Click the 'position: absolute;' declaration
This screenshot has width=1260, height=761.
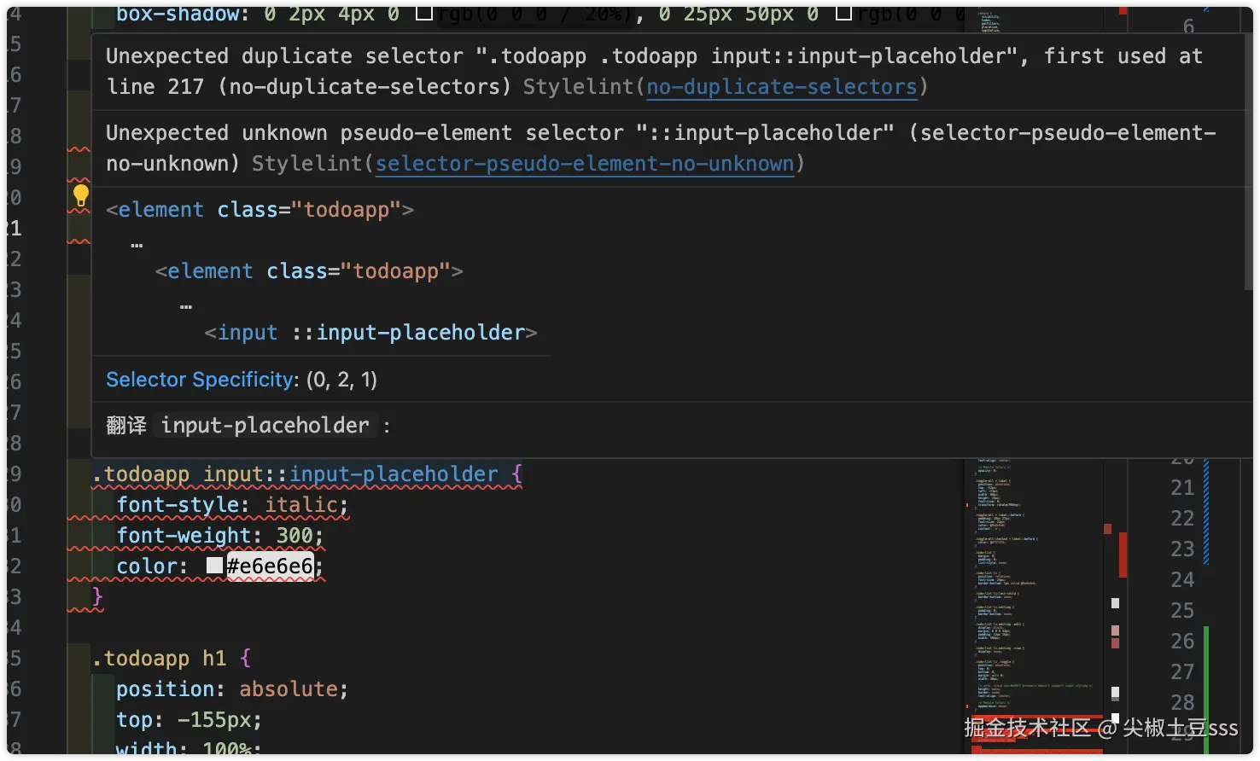coord(232,689)
